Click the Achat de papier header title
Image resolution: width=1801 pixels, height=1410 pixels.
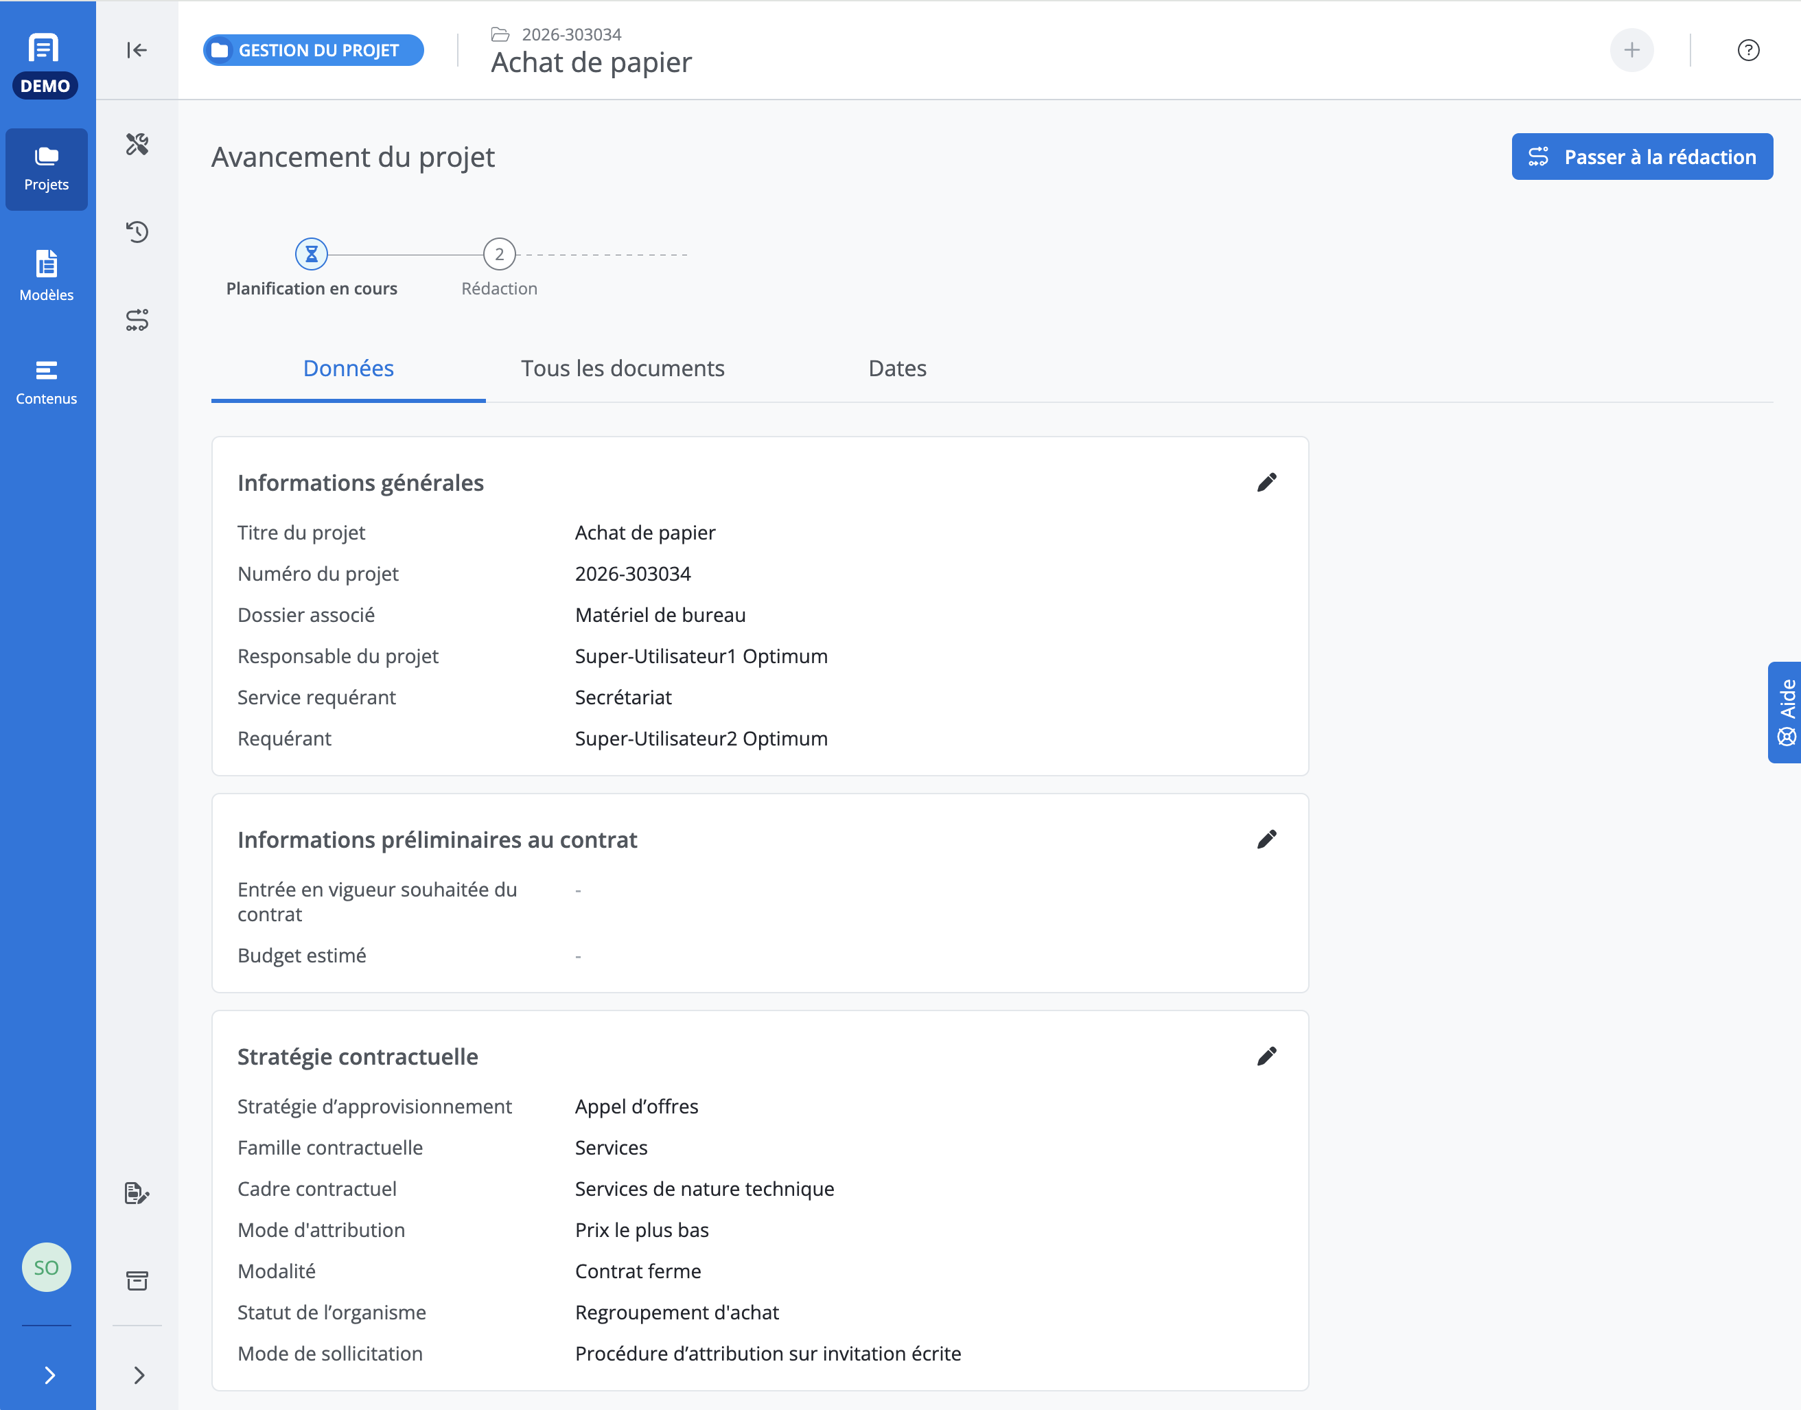pos(591,62)
